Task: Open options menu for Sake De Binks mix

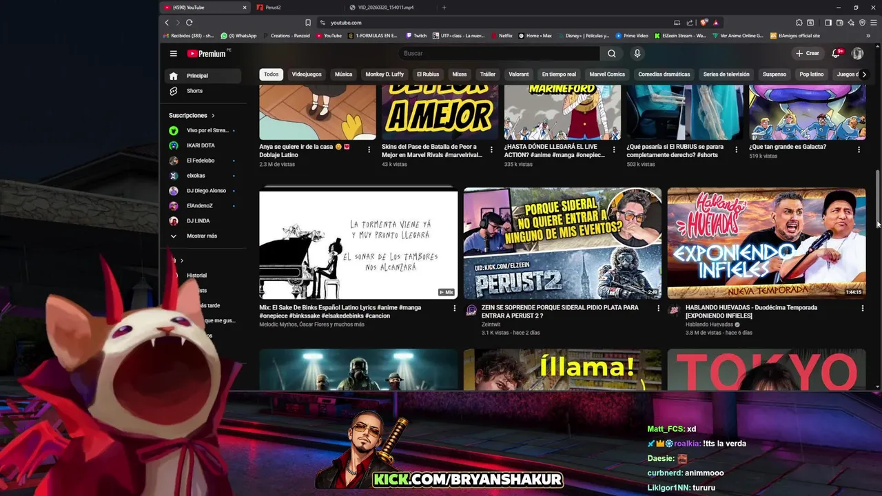Action: 454,309
